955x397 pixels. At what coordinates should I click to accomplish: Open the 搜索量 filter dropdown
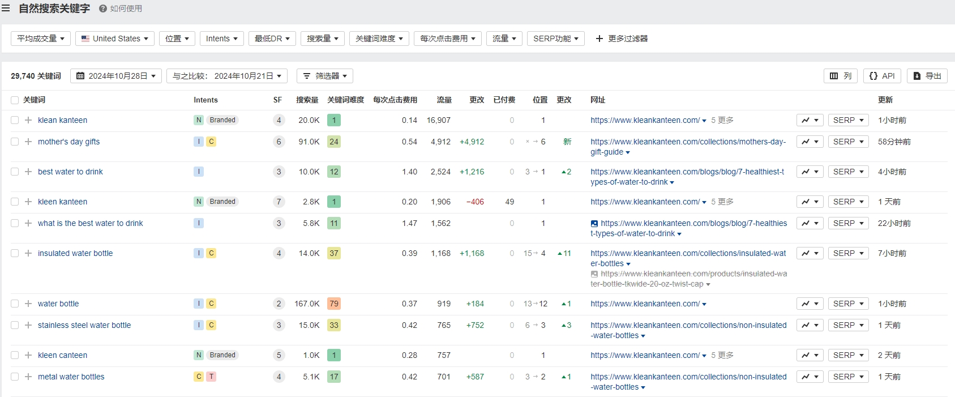[323, 39]
